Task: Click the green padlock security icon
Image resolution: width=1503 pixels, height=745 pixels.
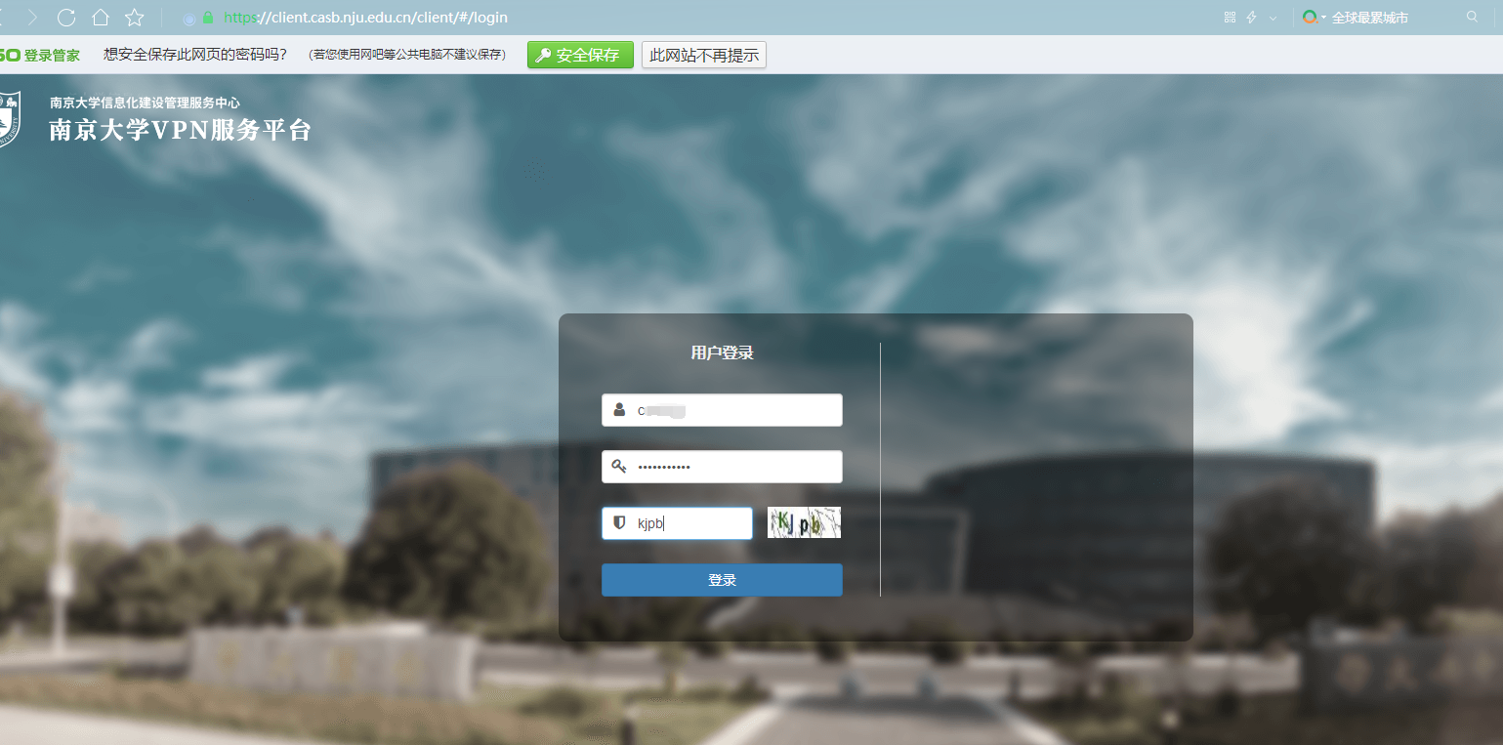Action: (207, 18)
